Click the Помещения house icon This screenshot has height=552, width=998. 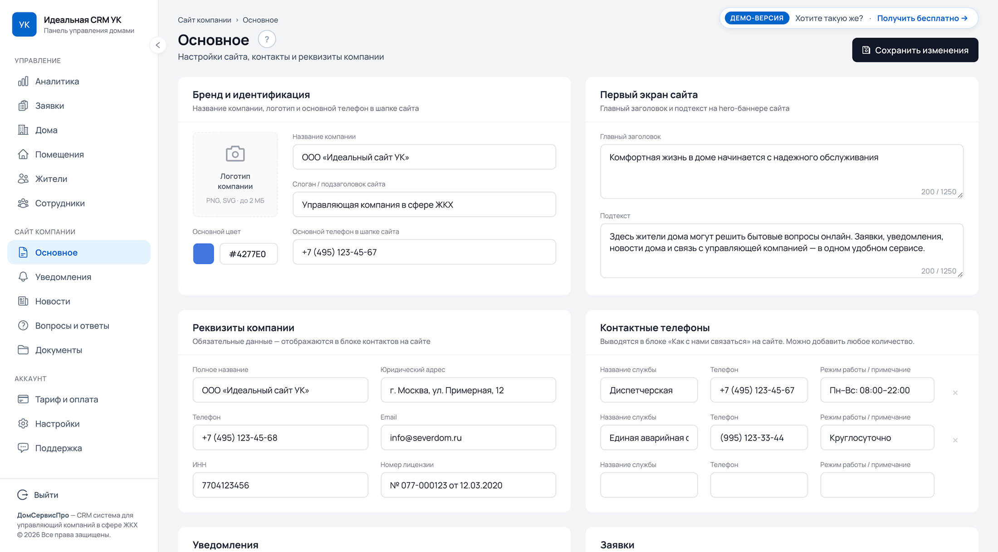(x=23, y=155)
